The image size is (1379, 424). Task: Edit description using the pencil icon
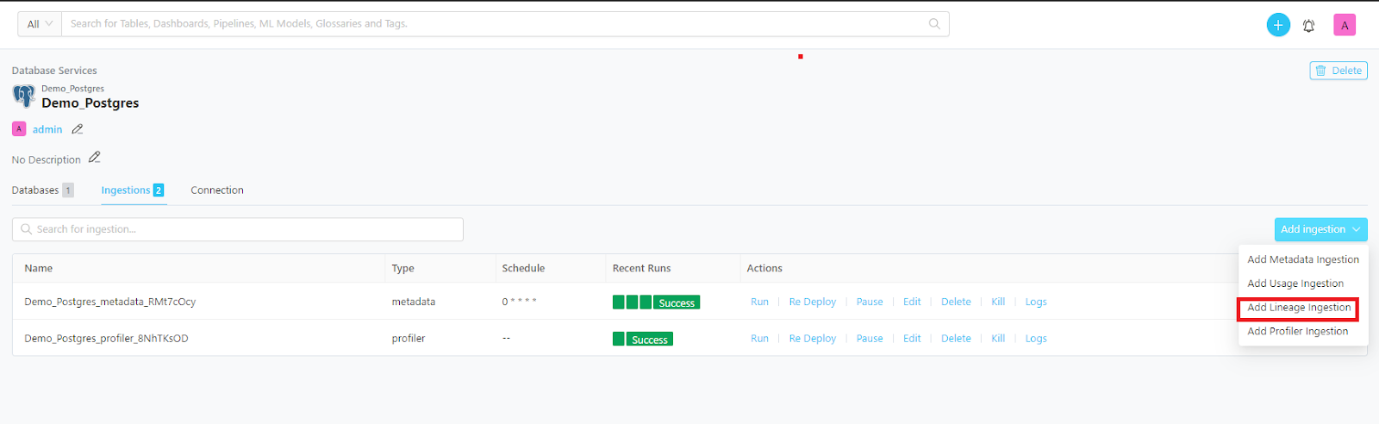pyautogui.click(x=95, y=158)
